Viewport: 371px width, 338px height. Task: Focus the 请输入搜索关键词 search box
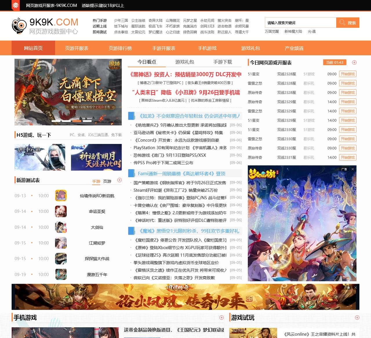pyautogui.click(x=301, y=23)
